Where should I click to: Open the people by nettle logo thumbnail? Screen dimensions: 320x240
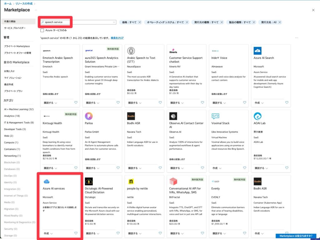tap(131, 181)
